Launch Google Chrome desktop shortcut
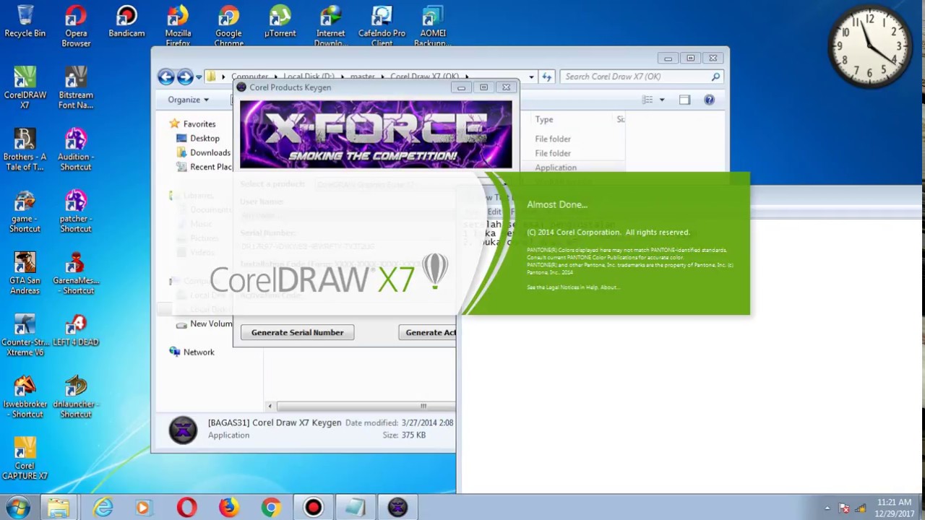This screenshot has width=925, height=520. (x=228, y=25)
